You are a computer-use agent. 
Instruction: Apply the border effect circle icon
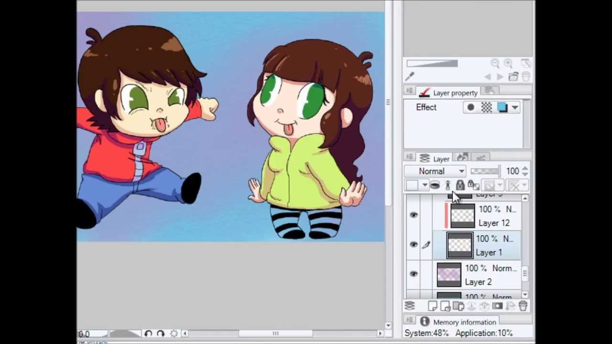(470, 107)
